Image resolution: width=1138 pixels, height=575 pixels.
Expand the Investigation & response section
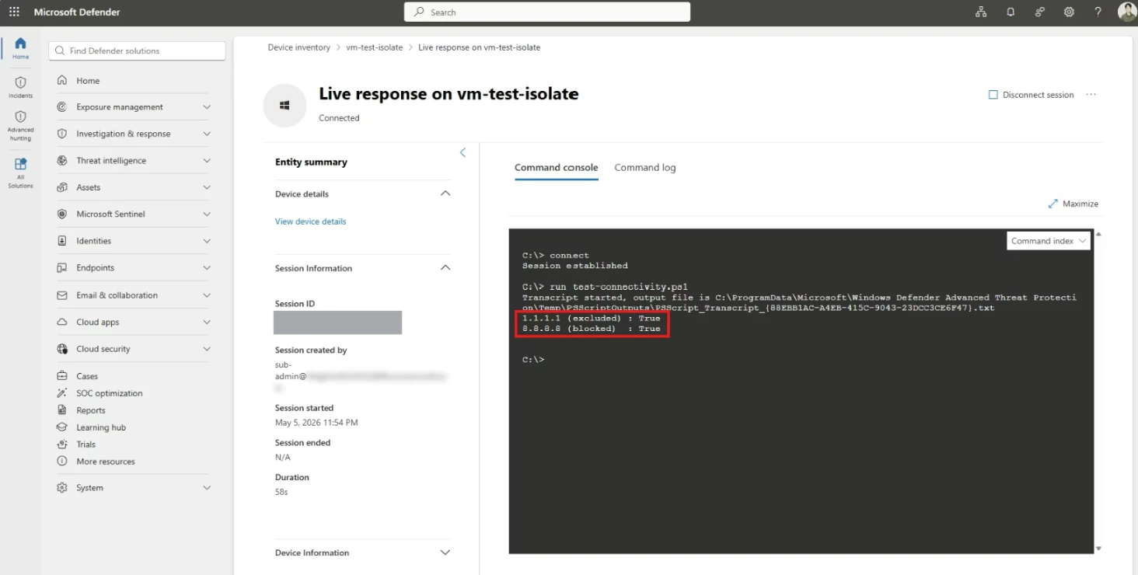pyautogui.click(x=207, y=134)
